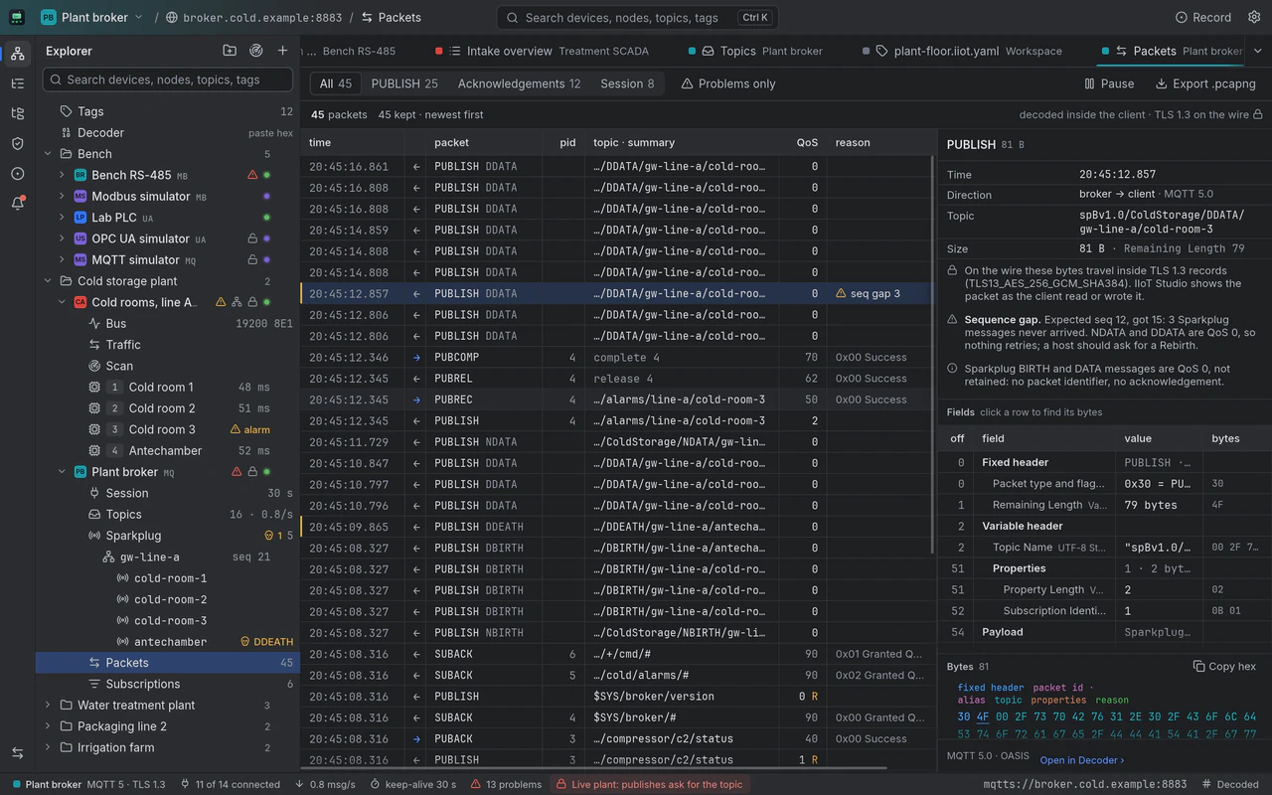Screen dimensions: 1272x795
Task: Click the plus icon to add a connection
Action: [283, 51]
